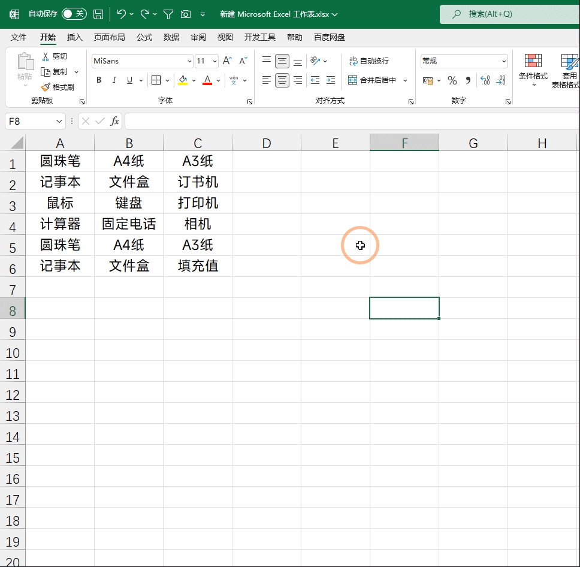Click the Borders grid icon
Screen dimensions: 580x567
156,80
